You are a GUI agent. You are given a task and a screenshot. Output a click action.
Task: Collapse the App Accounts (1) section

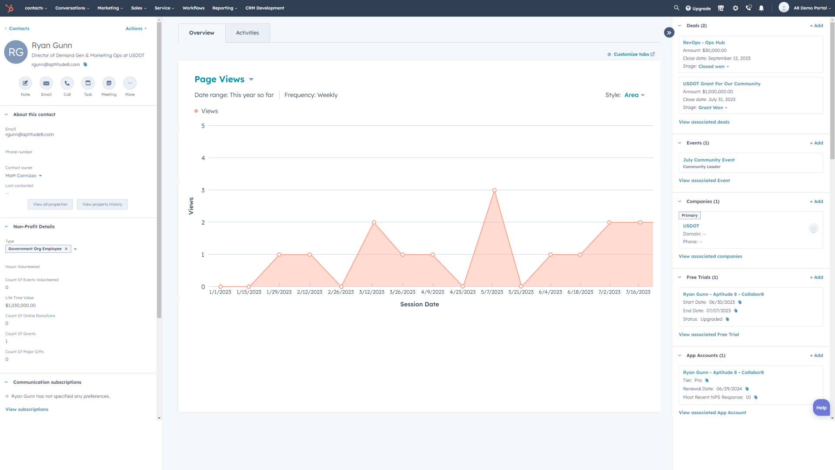(x=680, y=356)
